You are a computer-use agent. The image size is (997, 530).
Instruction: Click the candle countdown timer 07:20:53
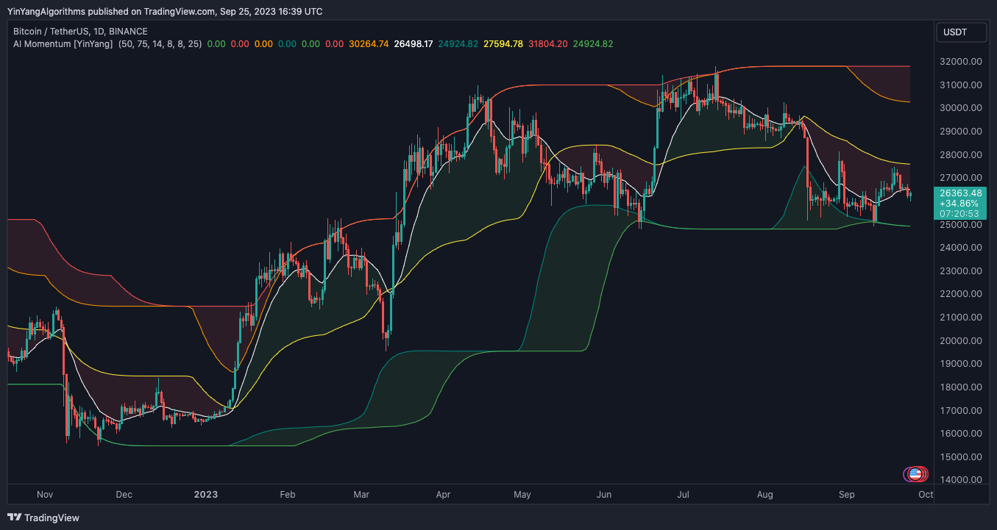[958, 214]
